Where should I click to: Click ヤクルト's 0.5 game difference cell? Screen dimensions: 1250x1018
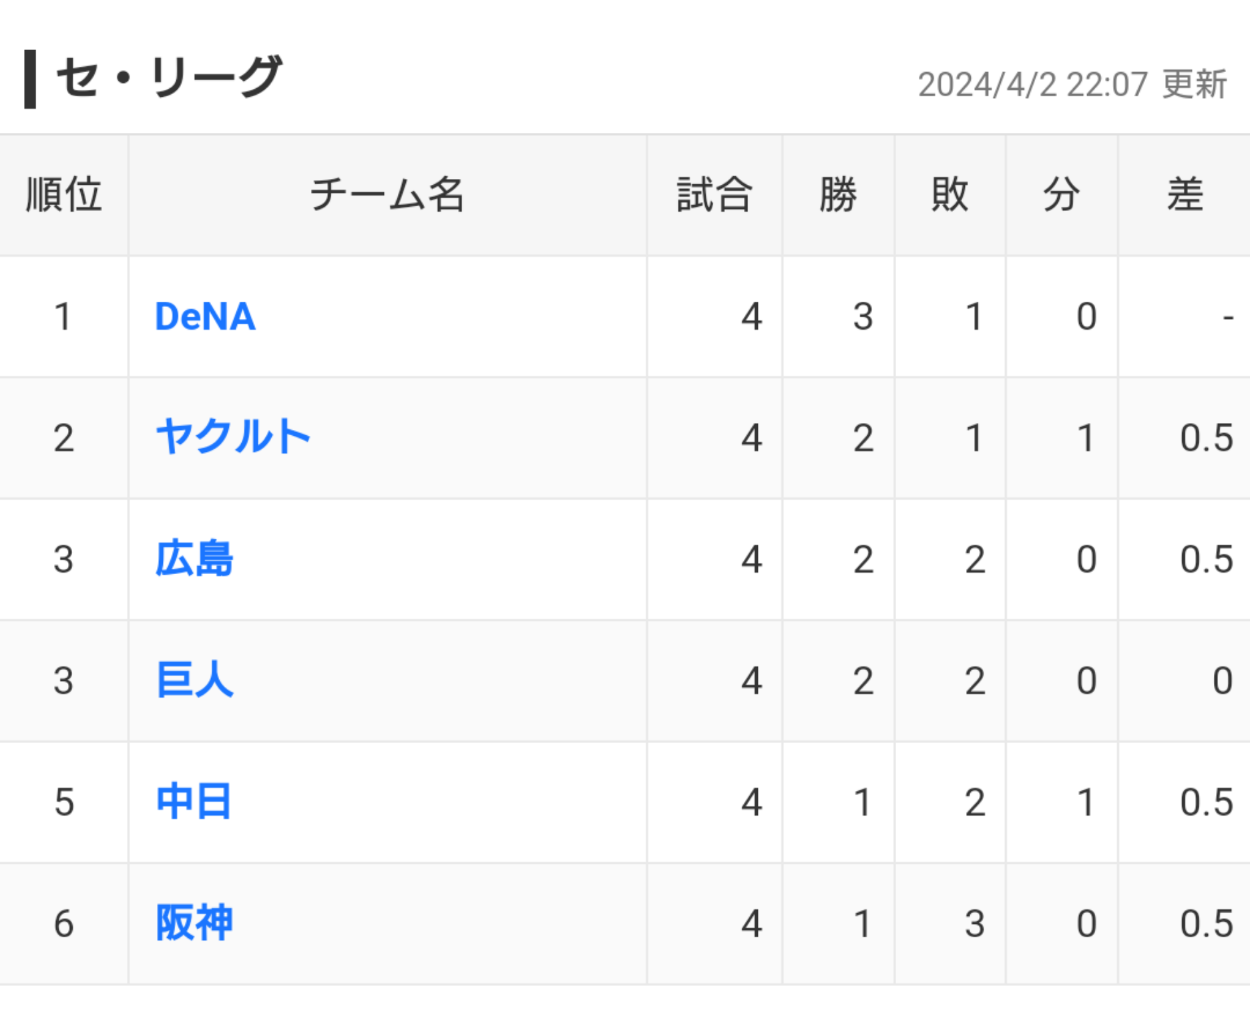point(1206,438)
